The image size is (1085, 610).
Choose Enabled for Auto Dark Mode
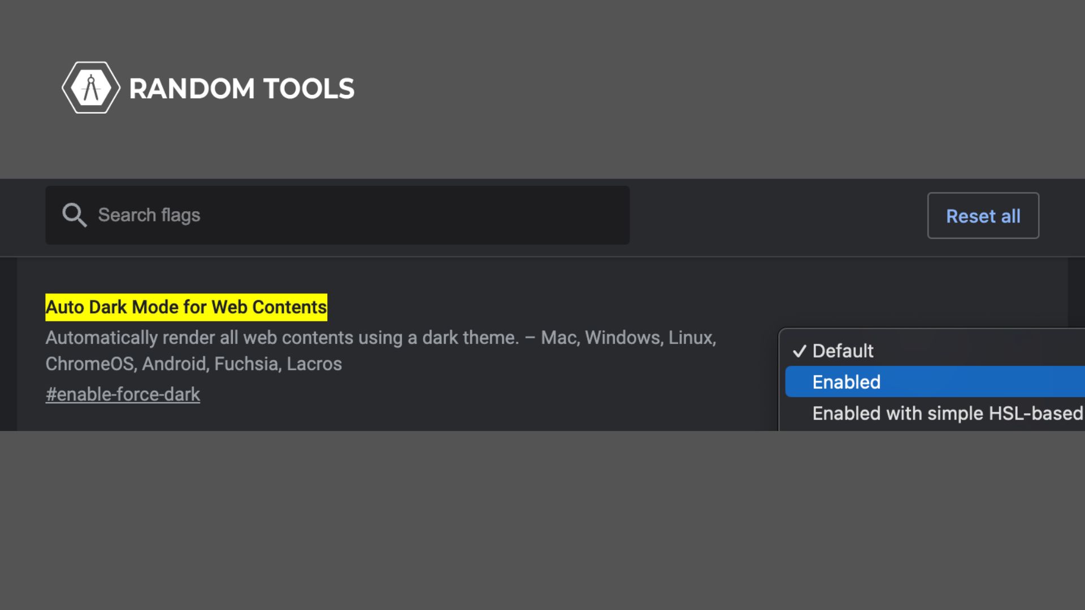tap(845, 381)
